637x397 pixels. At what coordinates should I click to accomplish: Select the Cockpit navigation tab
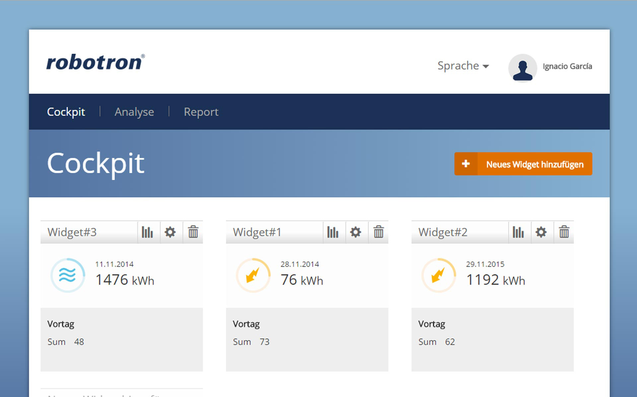(66, 112)
